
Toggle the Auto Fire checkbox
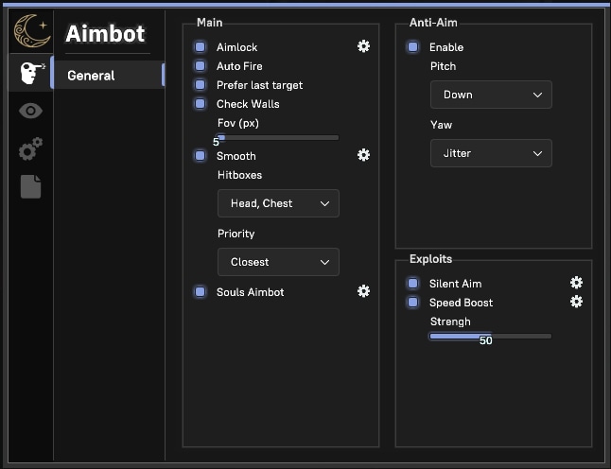(x=201, y=66)
